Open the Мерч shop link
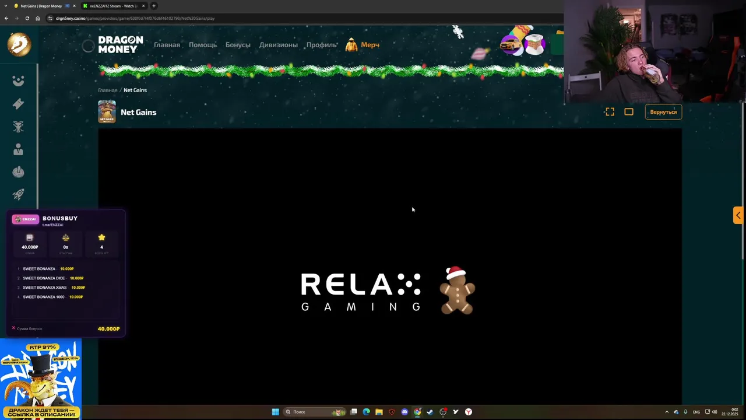The image size is (746, 420). 370,45
